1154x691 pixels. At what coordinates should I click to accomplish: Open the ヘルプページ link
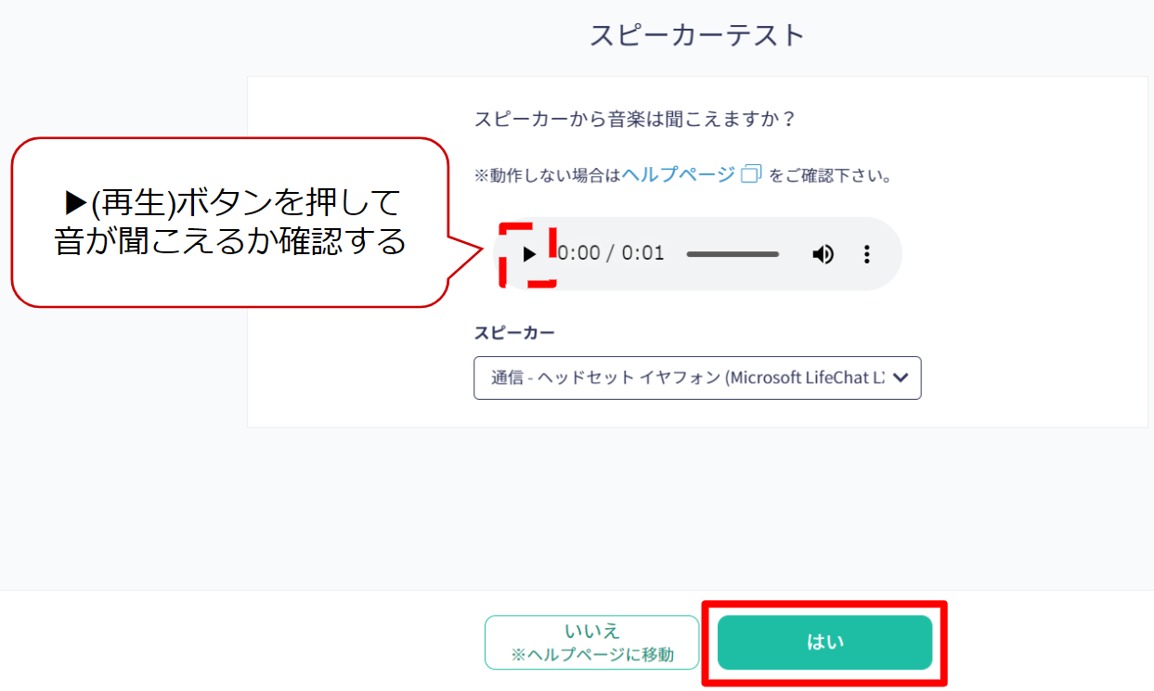678,174
